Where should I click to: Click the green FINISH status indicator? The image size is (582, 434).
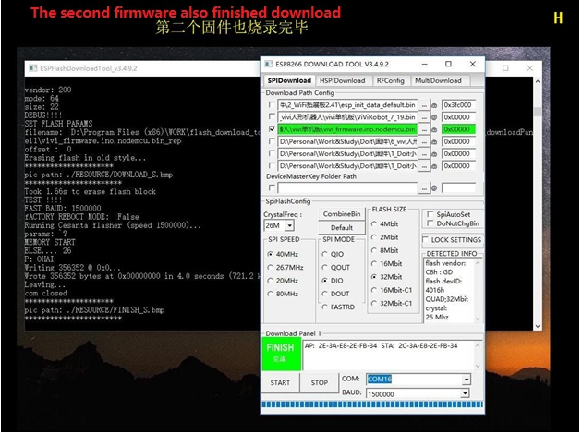[282, 354]
